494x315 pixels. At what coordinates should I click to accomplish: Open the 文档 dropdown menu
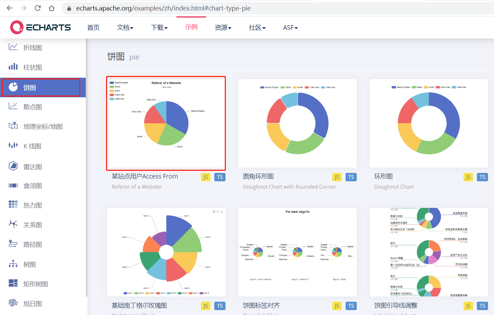[x=125, y=27]
